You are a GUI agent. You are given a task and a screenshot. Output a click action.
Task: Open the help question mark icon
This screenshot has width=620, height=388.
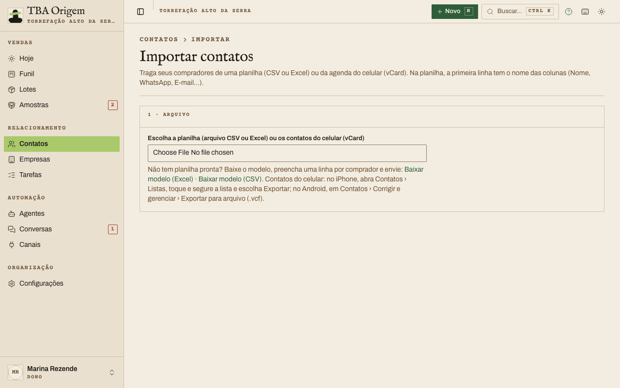coord(569,12)
